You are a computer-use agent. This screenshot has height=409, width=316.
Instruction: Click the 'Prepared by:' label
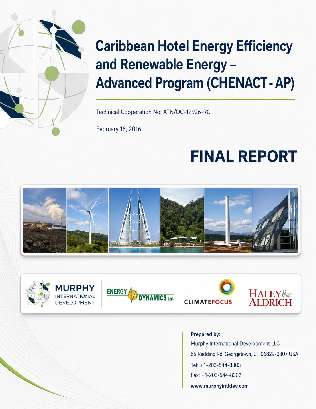(205, 334)
